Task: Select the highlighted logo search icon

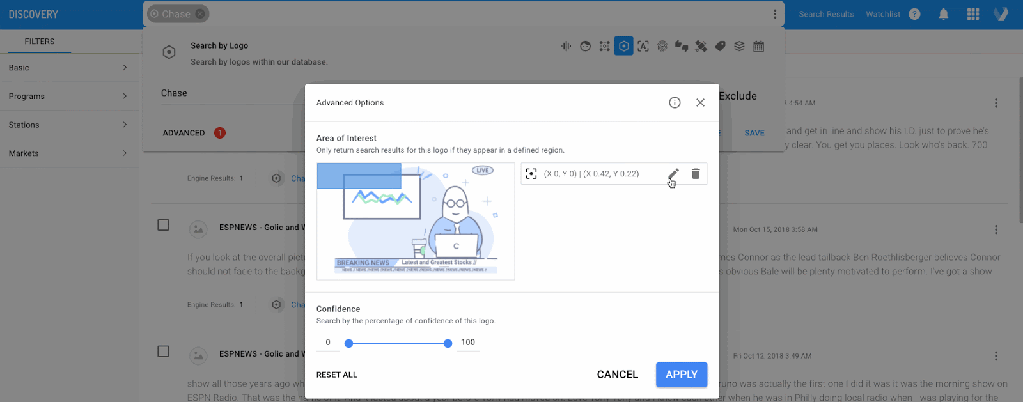Action: 623,46
